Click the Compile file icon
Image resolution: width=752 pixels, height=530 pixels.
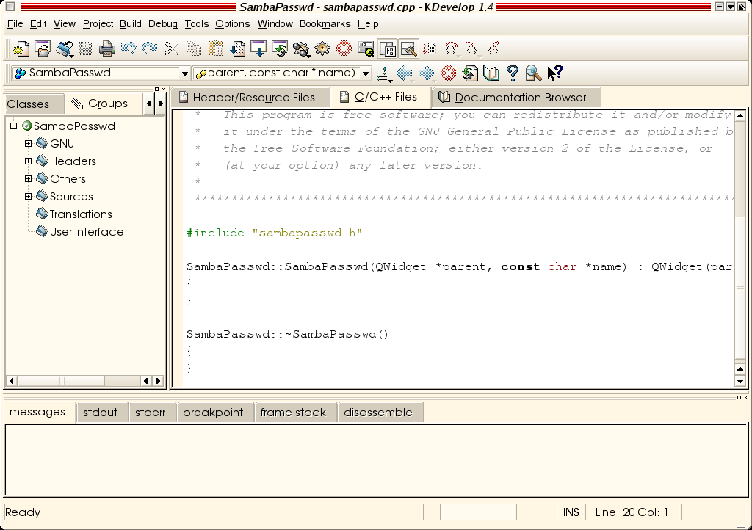click(x=238, y=48)
